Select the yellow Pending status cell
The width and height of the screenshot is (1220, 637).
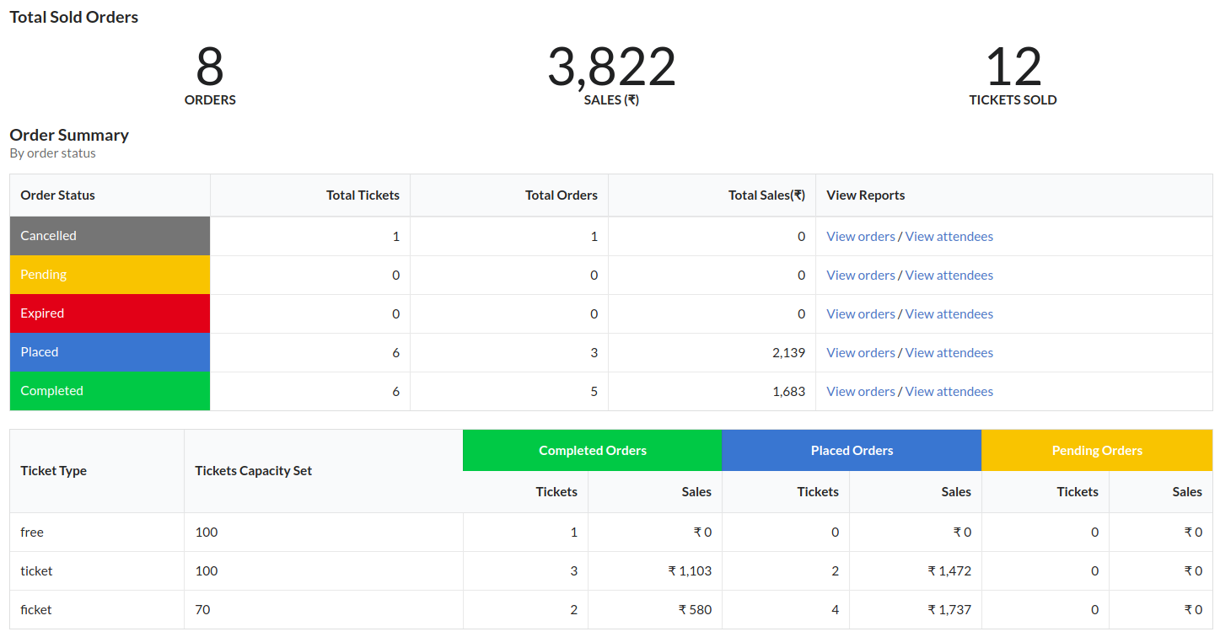coord(110,275)
